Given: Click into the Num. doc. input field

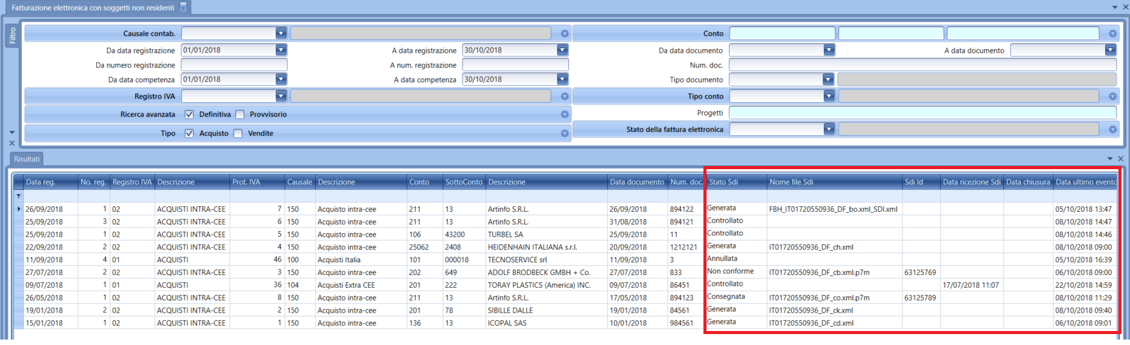Looking at the screenshot, I should pos(922,65).
